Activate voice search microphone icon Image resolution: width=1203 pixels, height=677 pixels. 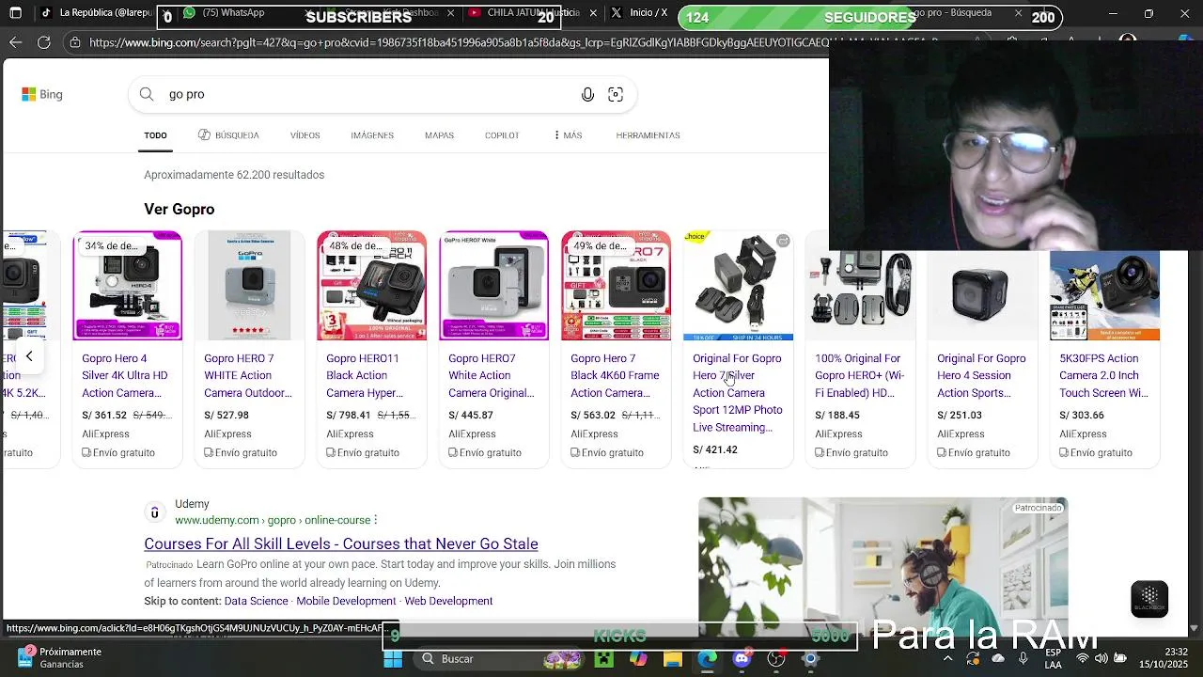tap(587, 94)
